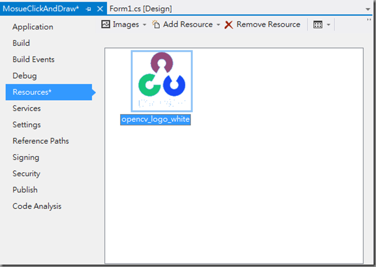
Task: Open the Build settings page
Action: pos(21,43)
